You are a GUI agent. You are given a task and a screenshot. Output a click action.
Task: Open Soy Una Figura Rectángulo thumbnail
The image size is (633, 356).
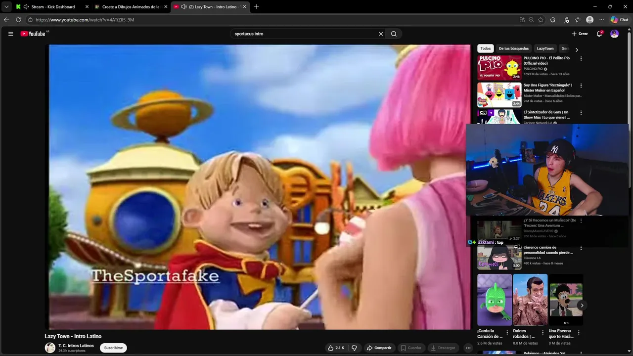click(499, 94)
